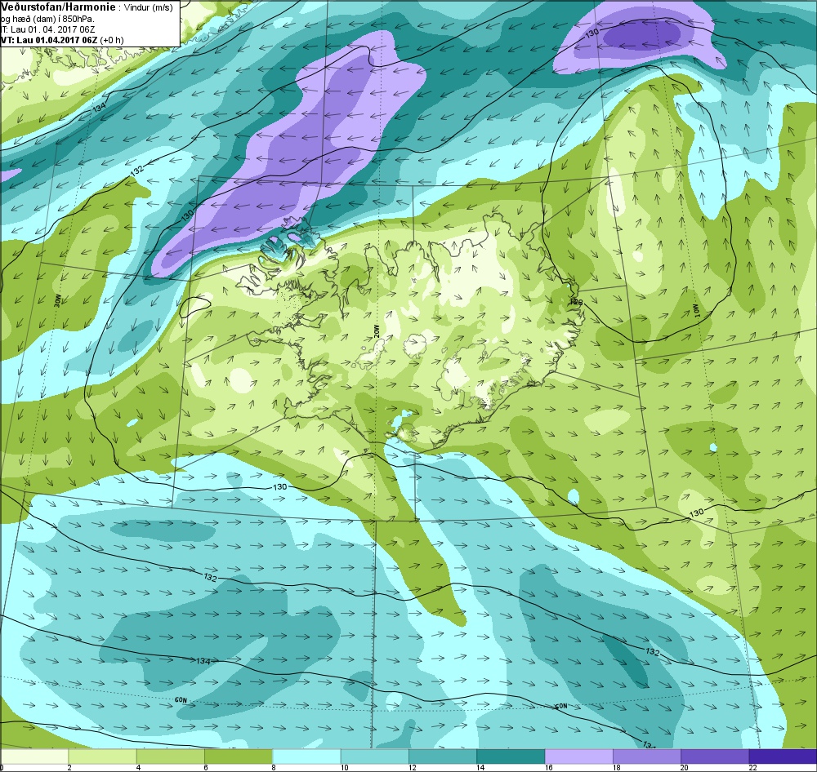The width and height of the screenshot is (817, 772).
Task: Click the 'VT: Lau 01.04.2017 06Z (+0 h)' line
Action: point(62,40)
